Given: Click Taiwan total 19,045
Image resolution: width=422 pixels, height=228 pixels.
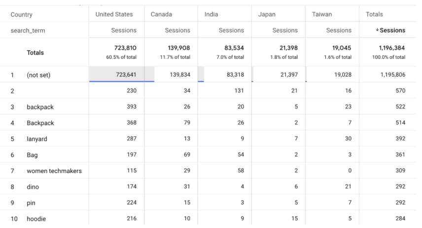Looking at the screenshot, I should tap(342, 48).
